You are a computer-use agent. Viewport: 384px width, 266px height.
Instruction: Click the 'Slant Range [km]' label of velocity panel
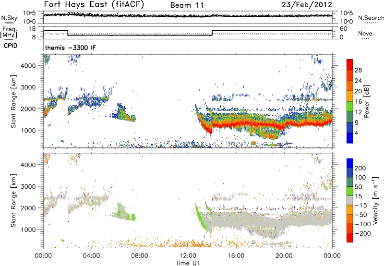13,201
